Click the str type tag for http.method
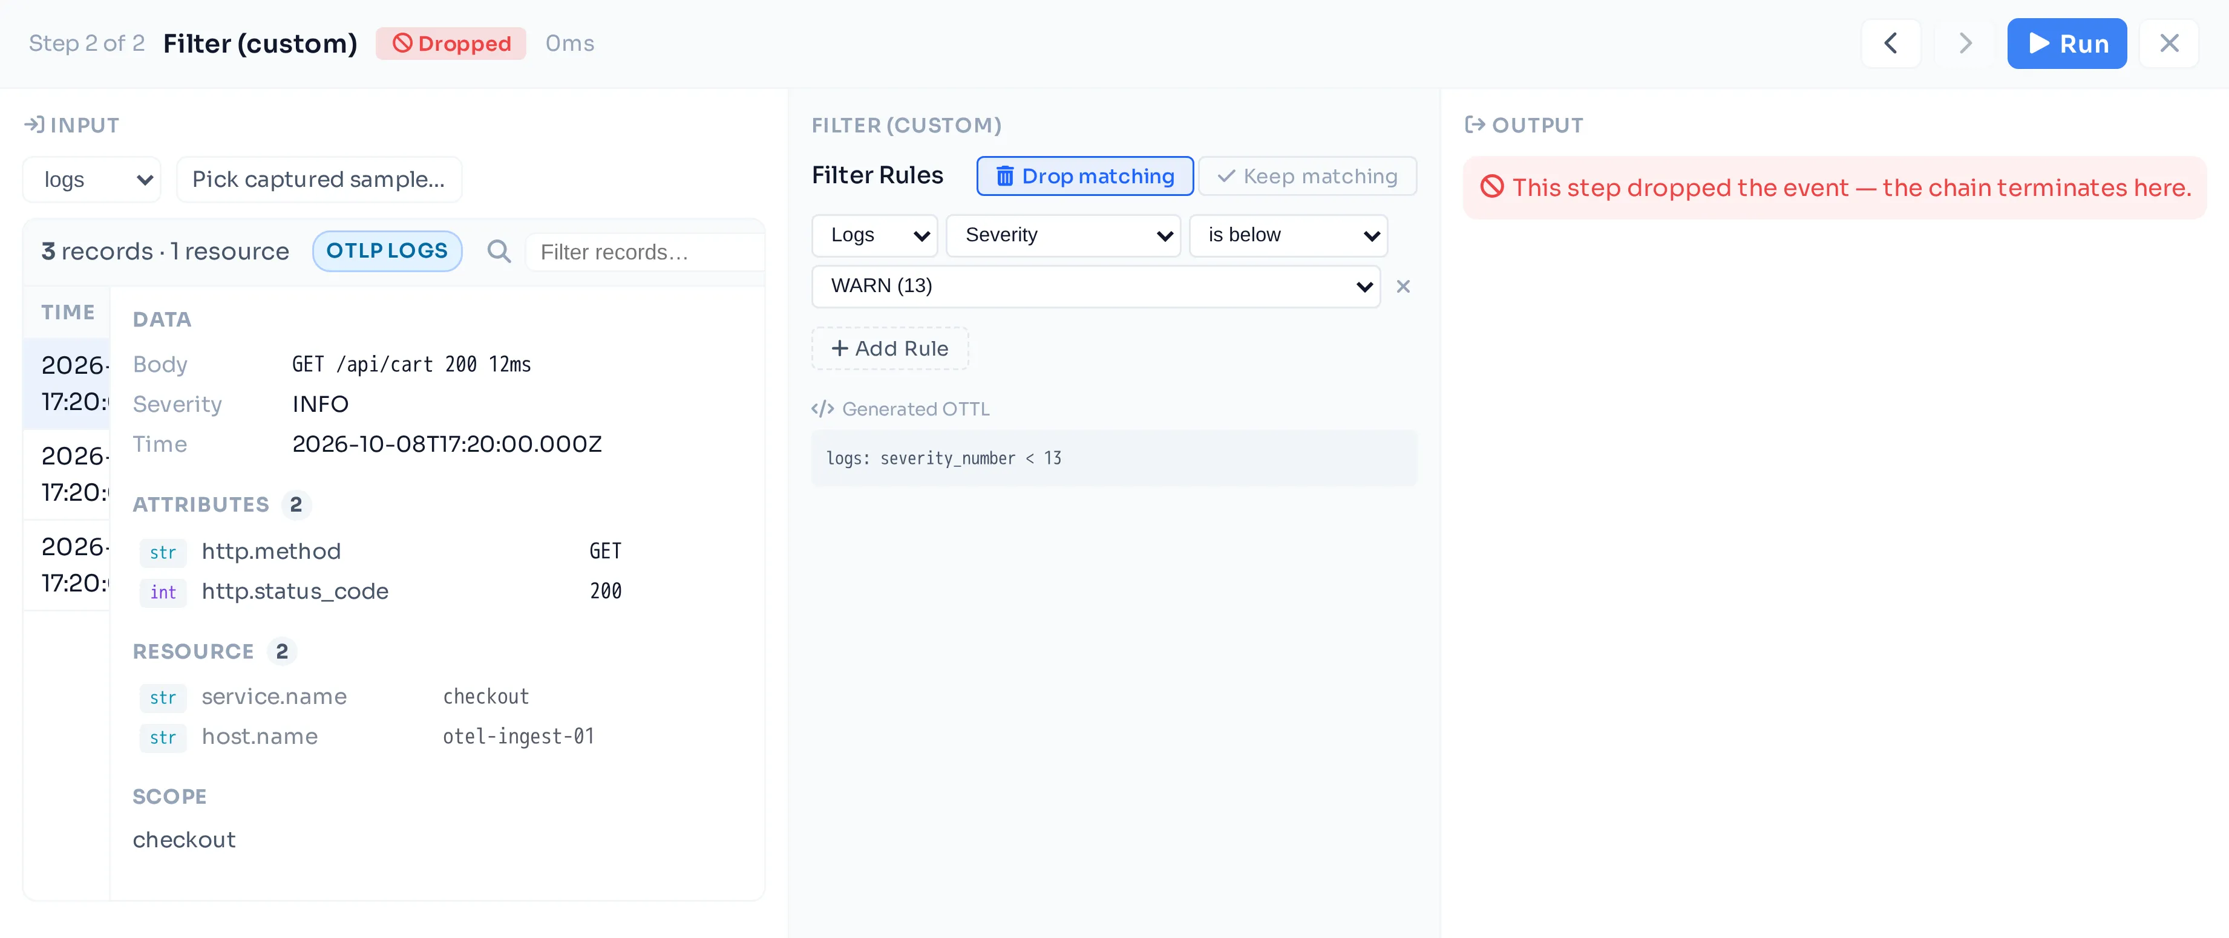 pyautogui.click(x=163, y=552)
